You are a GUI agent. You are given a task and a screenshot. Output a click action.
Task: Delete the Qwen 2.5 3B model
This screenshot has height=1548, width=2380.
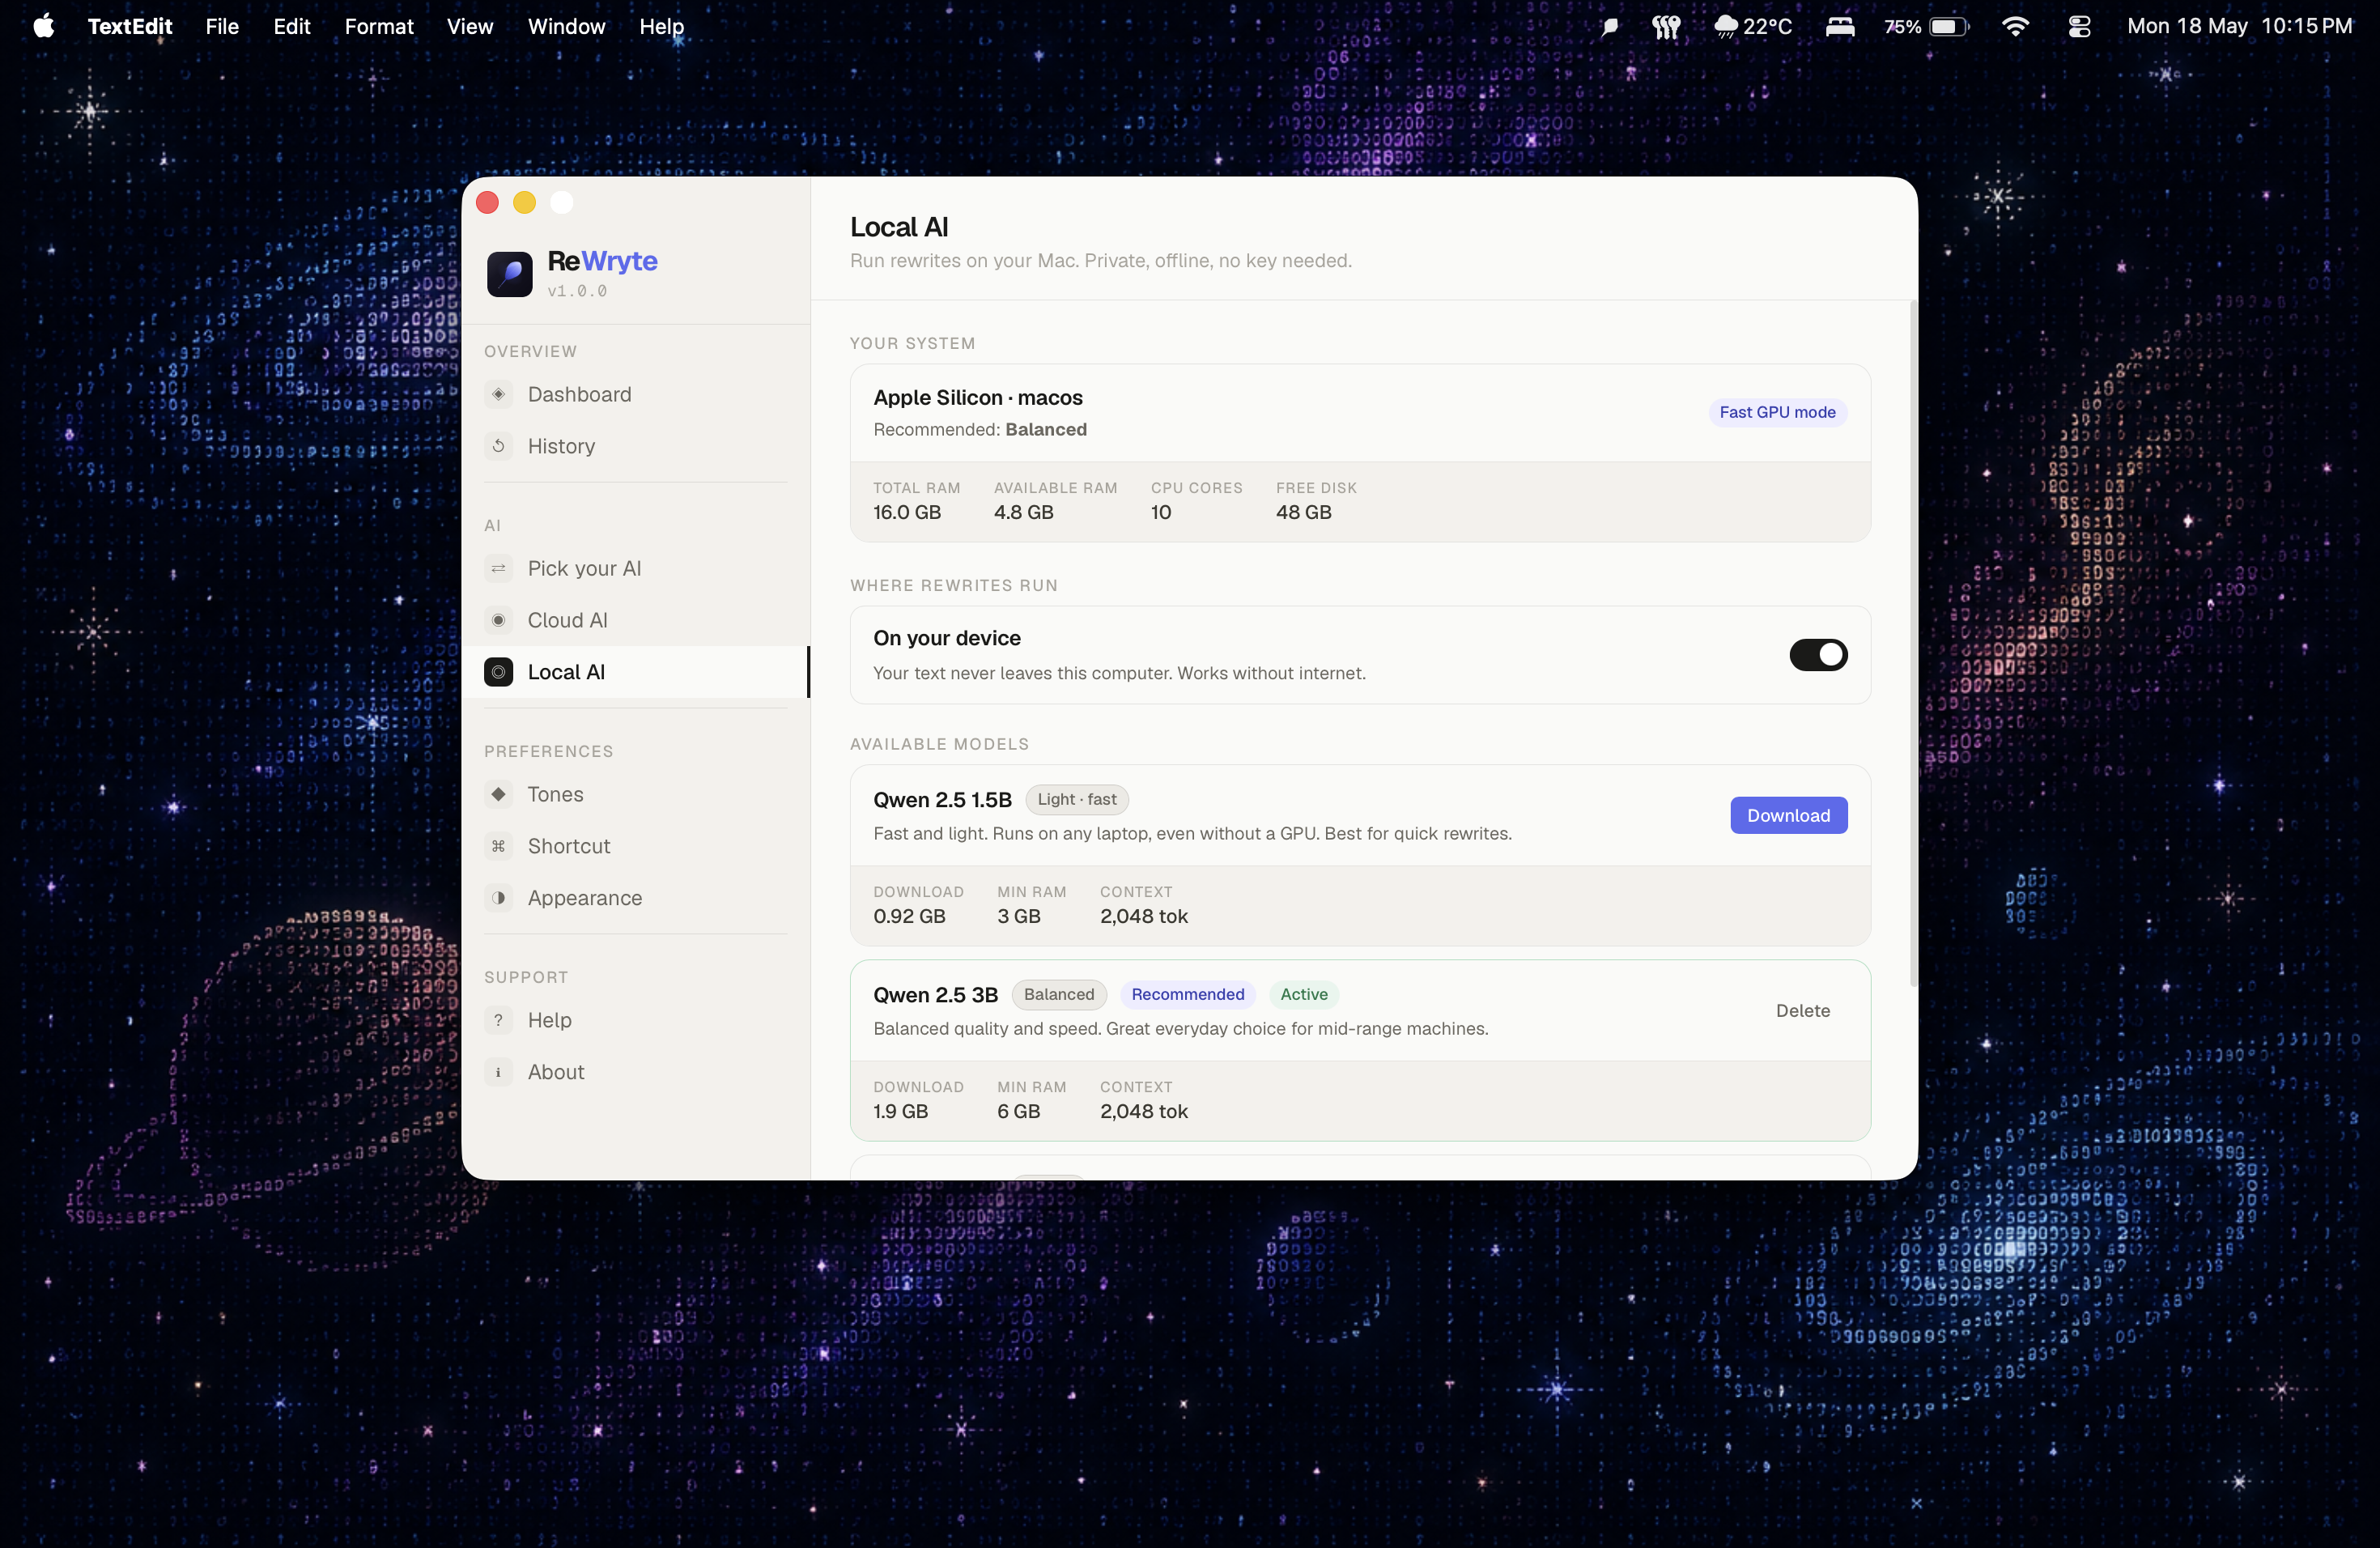pos(1802,1010)
